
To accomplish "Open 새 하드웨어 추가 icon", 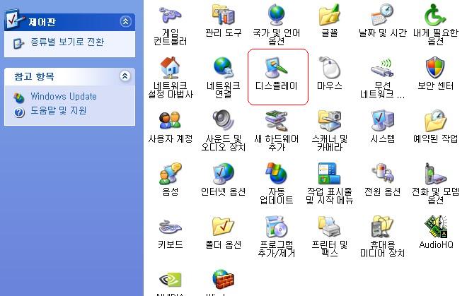I will click(277, 120).
